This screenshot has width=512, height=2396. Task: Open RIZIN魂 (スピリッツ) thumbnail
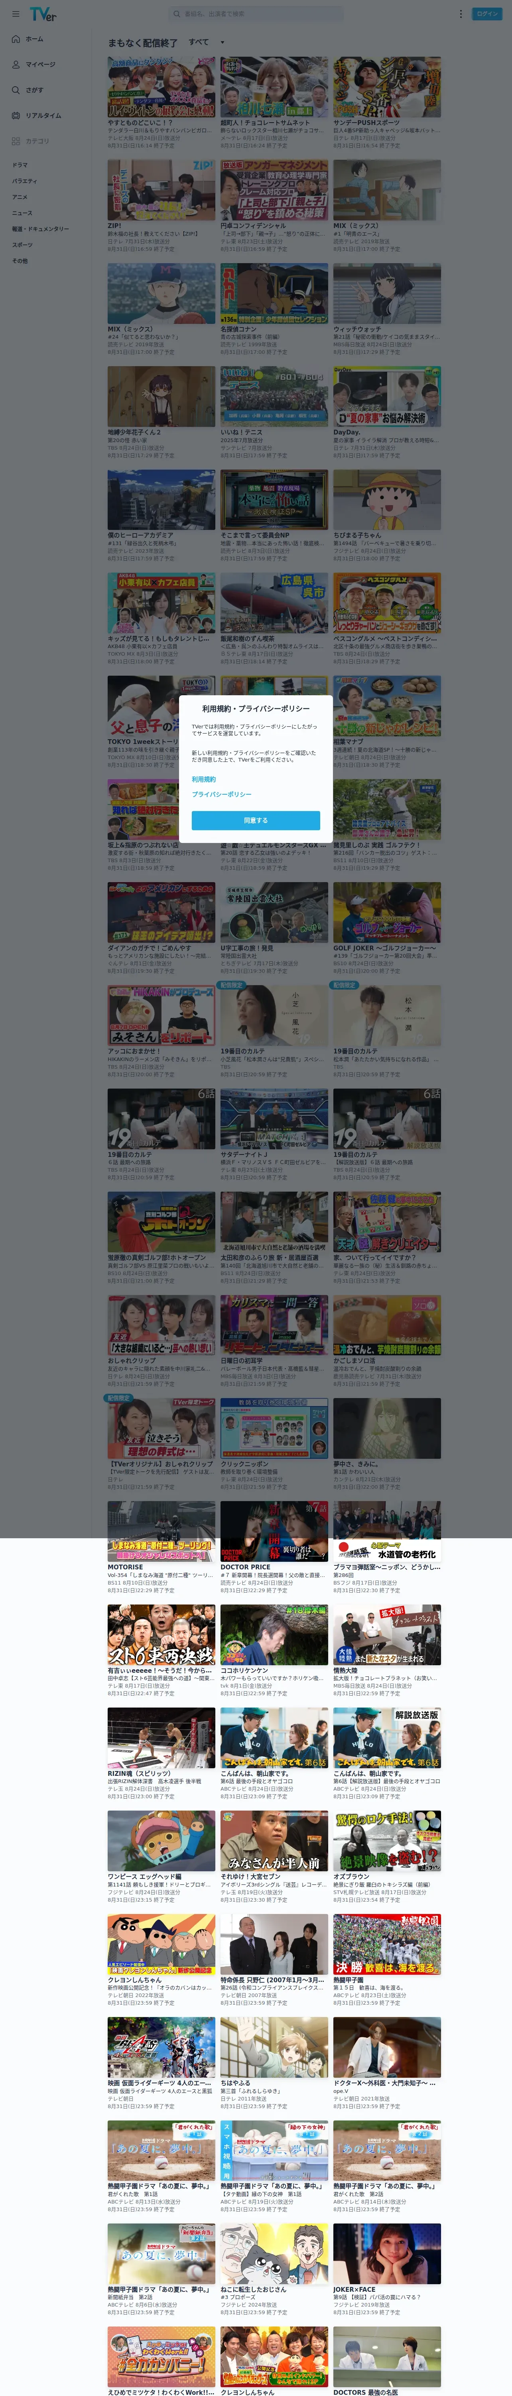pyautogui.click(x=161, y=1737)
